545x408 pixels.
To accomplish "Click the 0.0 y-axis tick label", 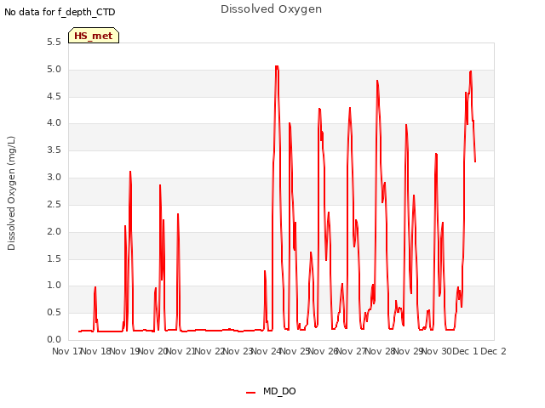I will [54, 340].
